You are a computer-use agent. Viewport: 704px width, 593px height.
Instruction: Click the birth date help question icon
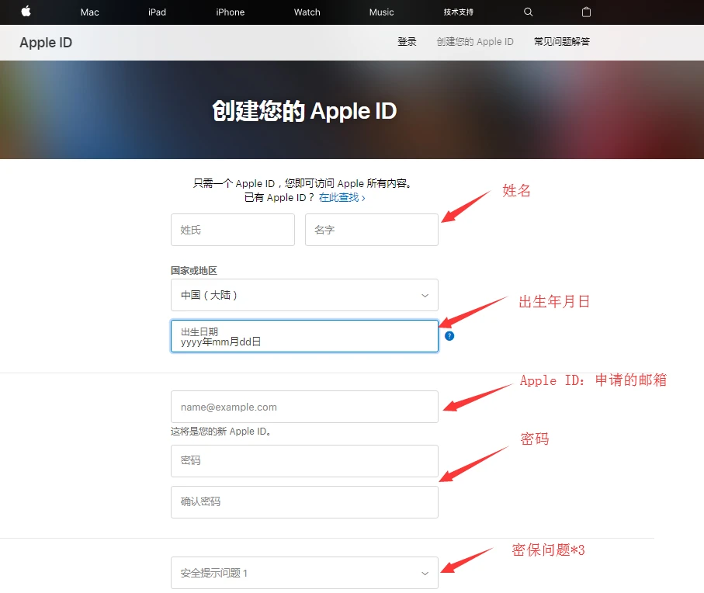point(449,336)
